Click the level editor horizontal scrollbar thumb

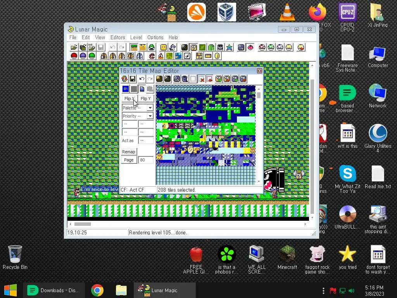[82, 224]
